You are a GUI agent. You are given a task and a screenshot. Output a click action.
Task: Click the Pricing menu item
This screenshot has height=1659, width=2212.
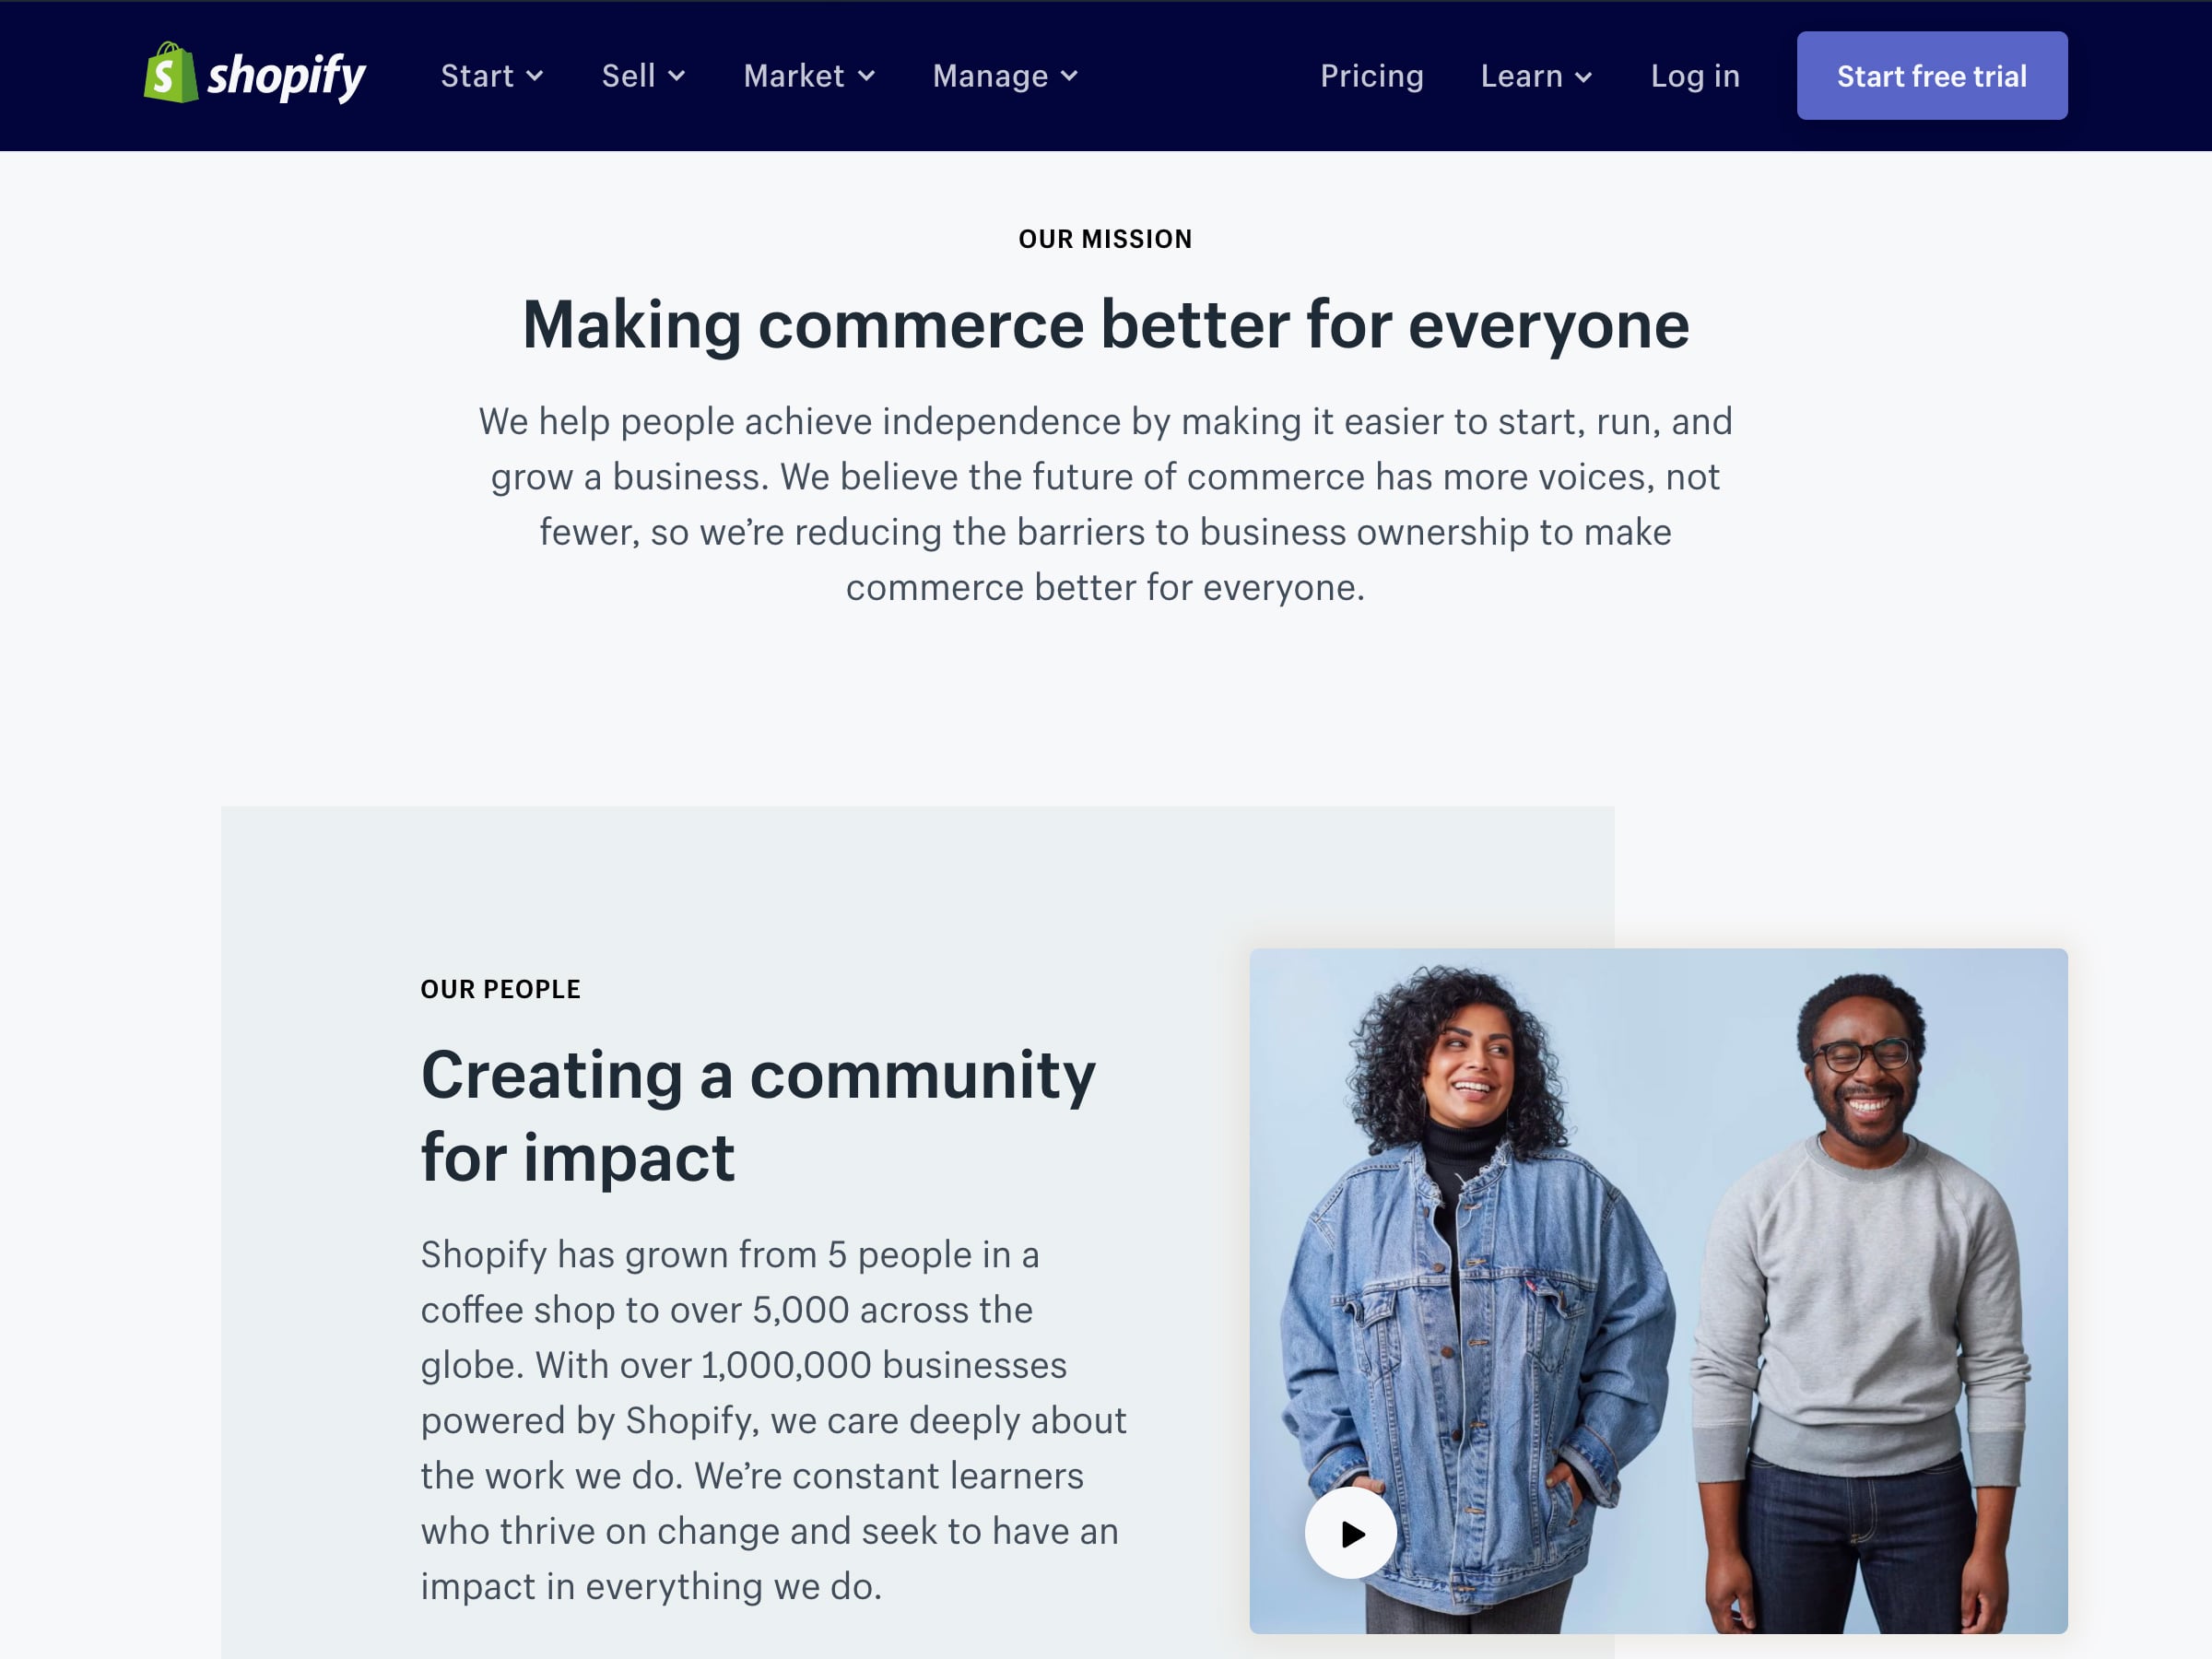click(1371, 73)
